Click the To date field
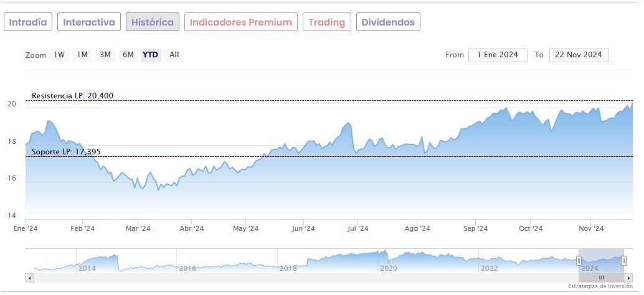The height and width of the screenshot is (295, 644). (x=579, y=55)
